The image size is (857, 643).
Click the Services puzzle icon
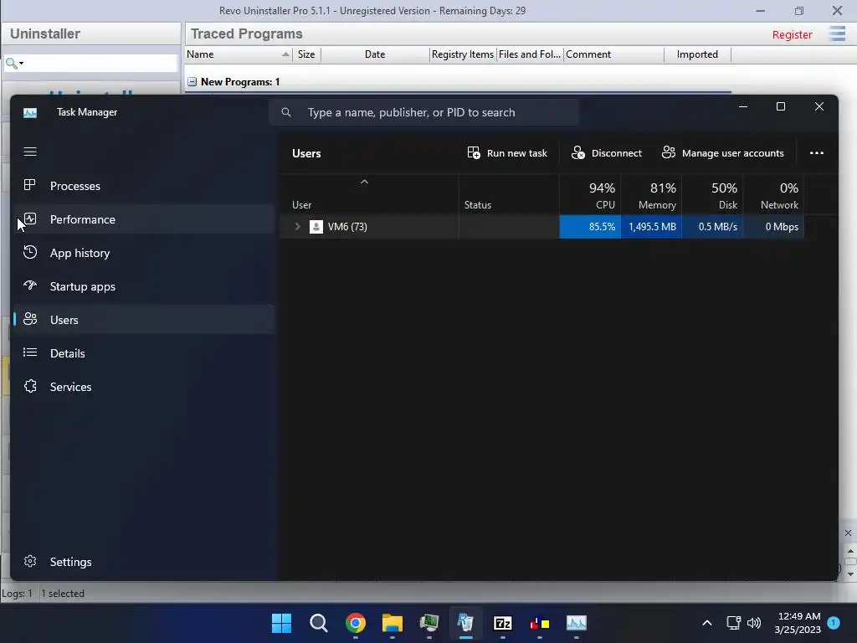coord(30,386)
